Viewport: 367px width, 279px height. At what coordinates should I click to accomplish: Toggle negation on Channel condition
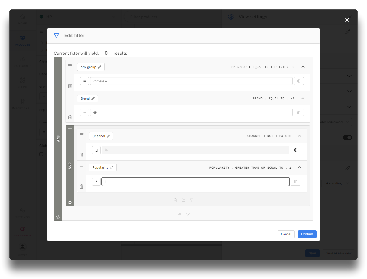[295, 150]
